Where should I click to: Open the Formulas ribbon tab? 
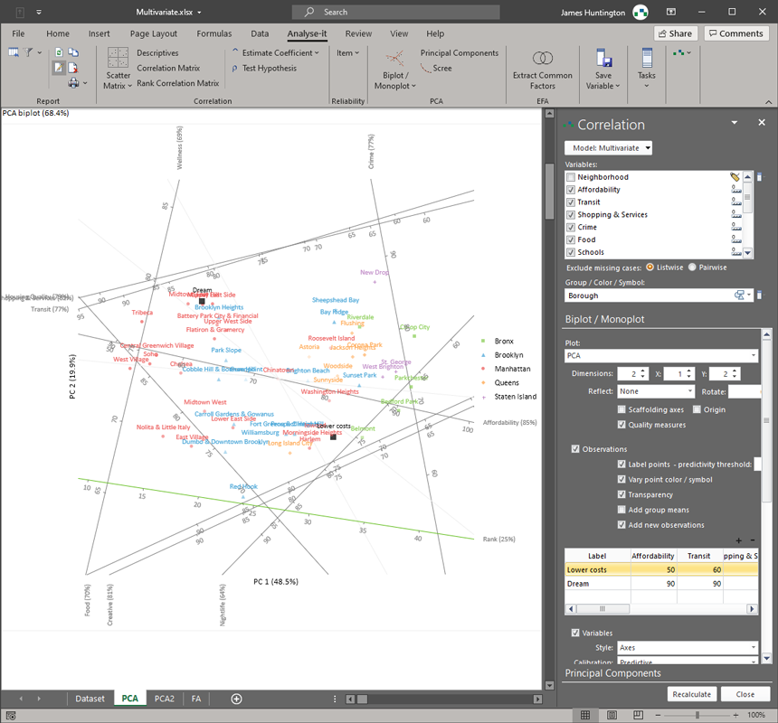coord(213,33)
